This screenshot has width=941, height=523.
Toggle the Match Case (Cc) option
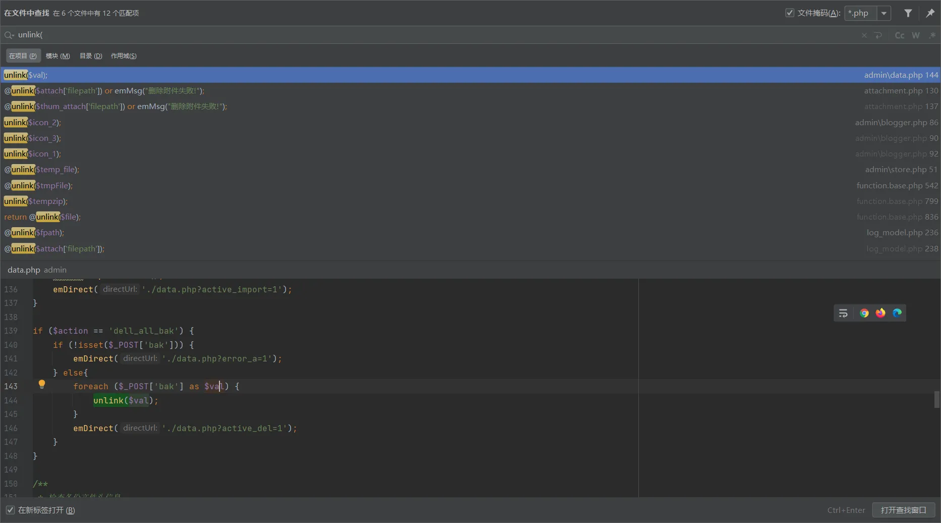(899, 35)
